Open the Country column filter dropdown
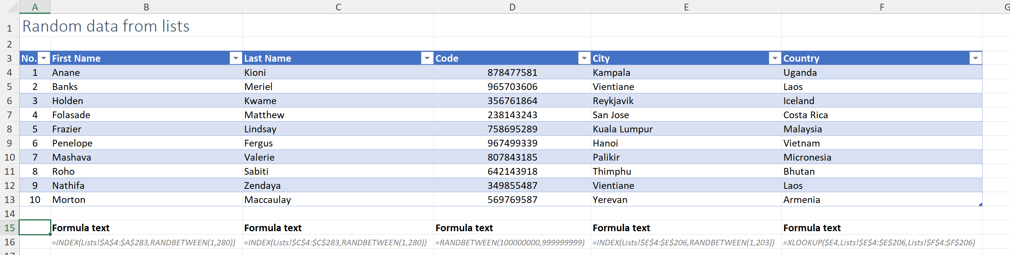 coord(975,58)
